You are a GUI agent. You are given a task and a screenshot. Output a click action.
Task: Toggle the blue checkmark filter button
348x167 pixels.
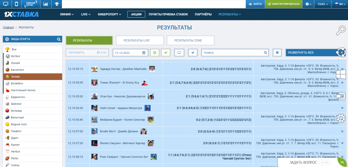pos(193,53)
